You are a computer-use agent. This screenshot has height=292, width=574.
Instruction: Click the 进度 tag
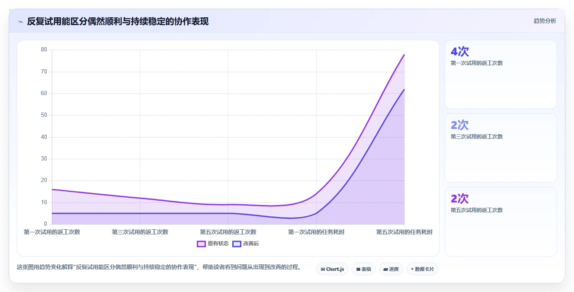[391, 269]
